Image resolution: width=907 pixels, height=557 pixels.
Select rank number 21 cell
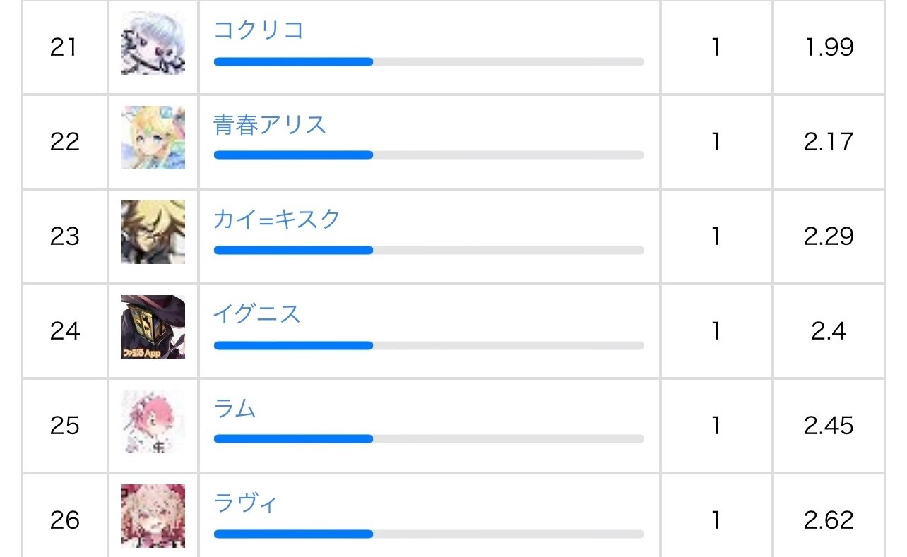64,47
